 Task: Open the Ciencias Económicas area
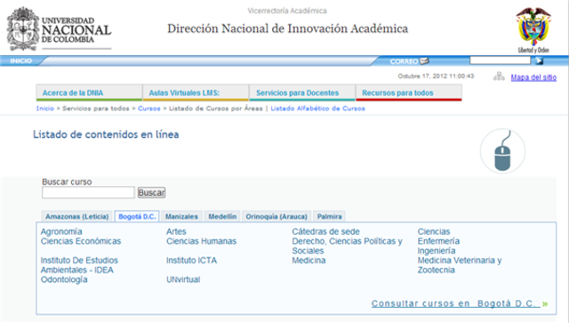(x=81, y=241)
